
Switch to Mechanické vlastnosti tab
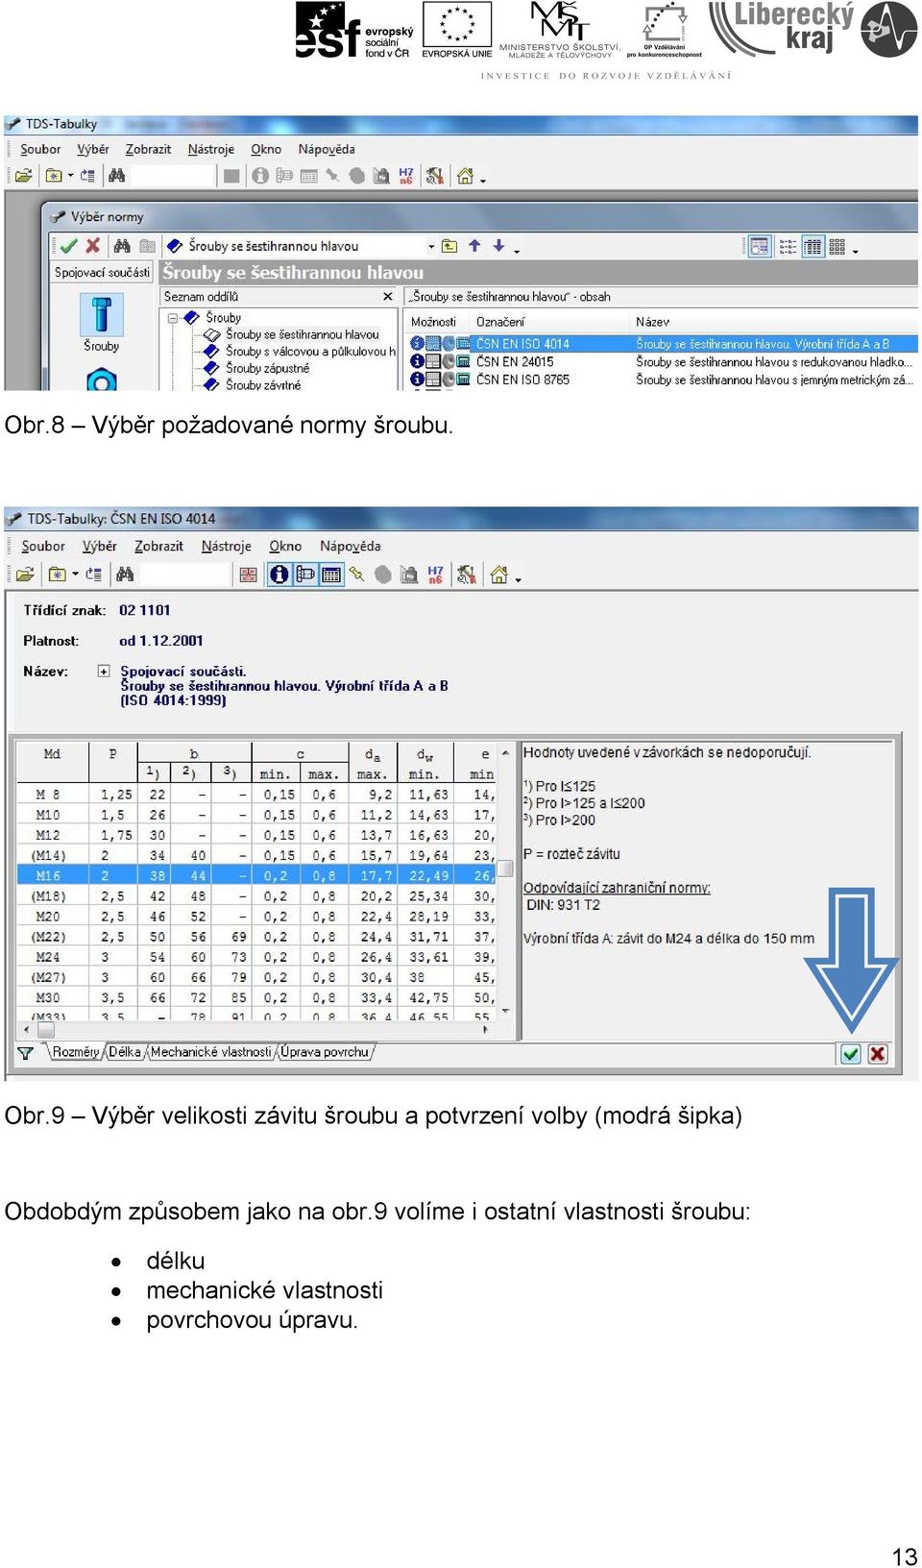(x=211, y=1052)
